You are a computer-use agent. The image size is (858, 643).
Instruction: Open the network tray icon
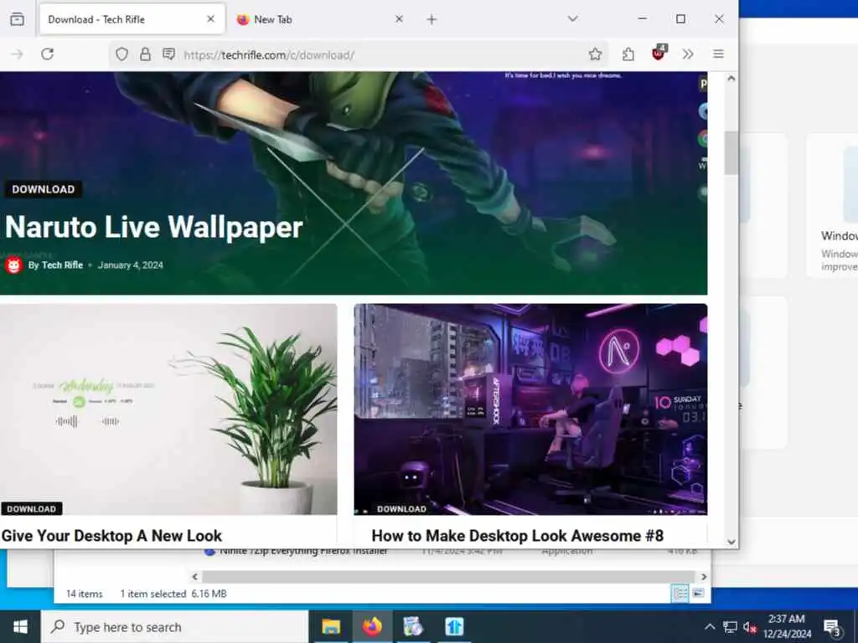pyautogui.click(x=730, y=626)
